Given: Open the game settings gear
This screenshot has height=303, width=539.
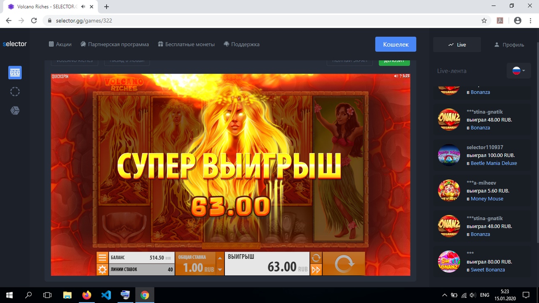Looking at the screenshot, I should pyautogui.click(x=102, y=269).
